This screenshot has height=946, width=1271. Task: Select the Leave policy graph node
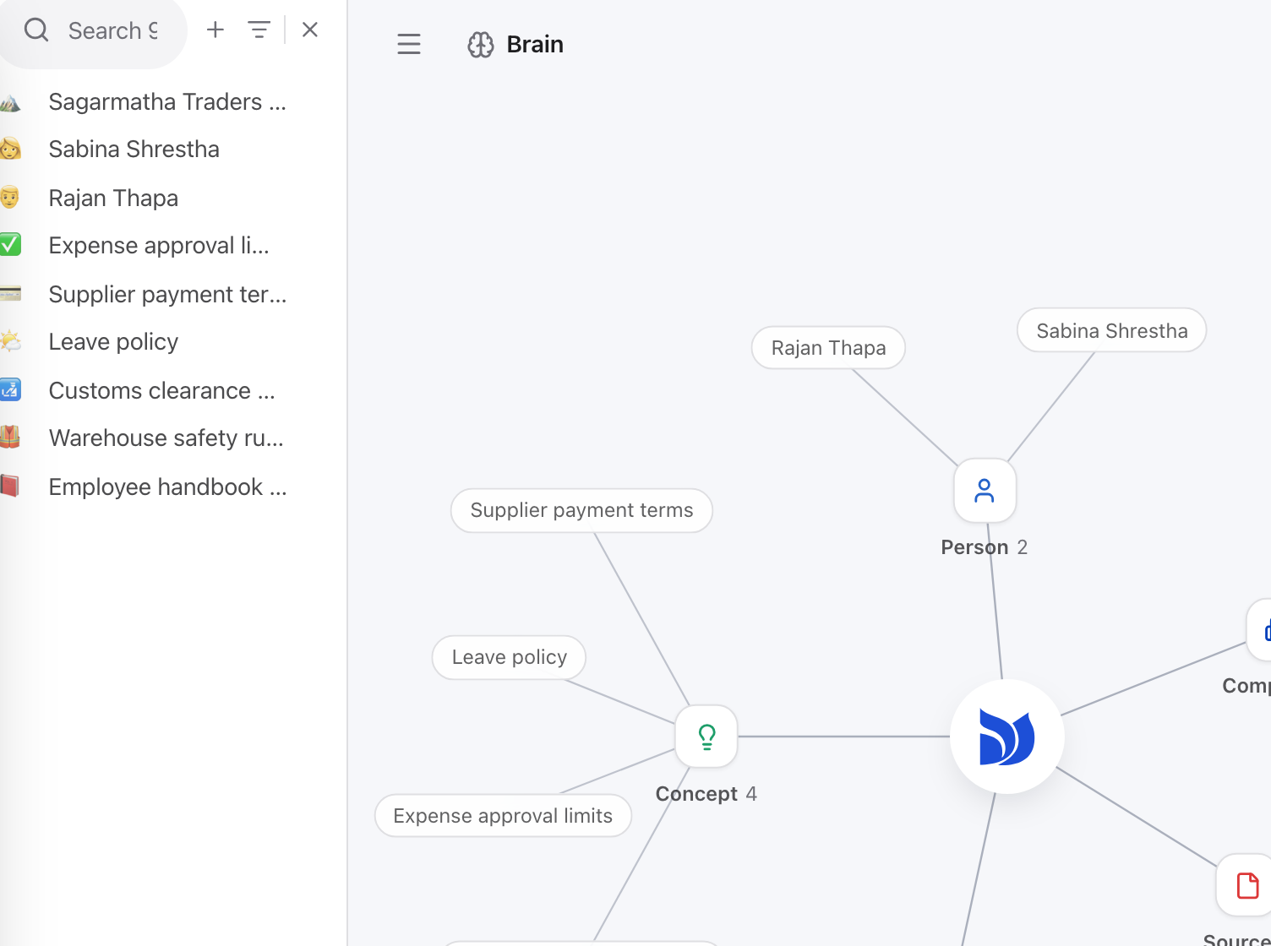click(x=509, y=657)
